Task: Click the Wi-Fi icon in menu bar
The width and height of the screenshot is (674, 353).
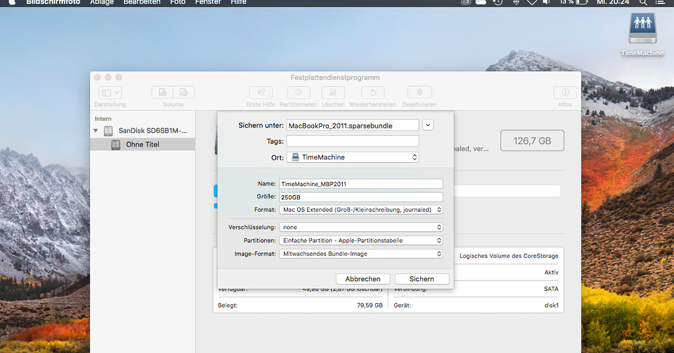Action: click(532, 2)
